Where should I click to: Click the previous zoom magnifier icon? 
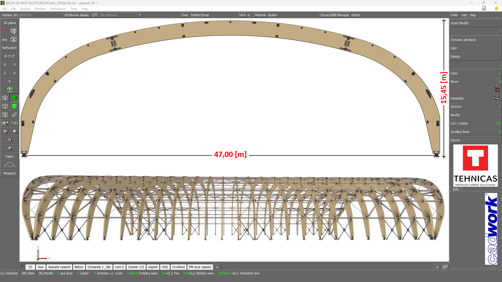pos(10,140)
